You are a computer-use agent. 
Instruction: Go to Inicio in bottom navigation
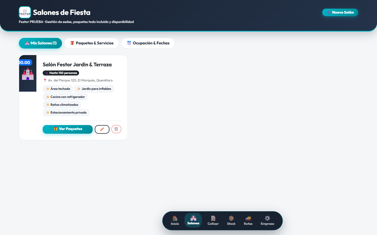(x=175, y=220)
